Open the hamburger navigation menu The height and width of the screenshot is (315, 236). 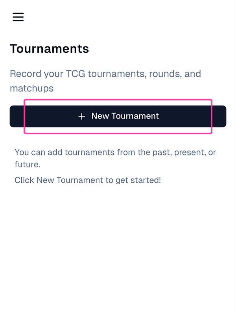18,17
